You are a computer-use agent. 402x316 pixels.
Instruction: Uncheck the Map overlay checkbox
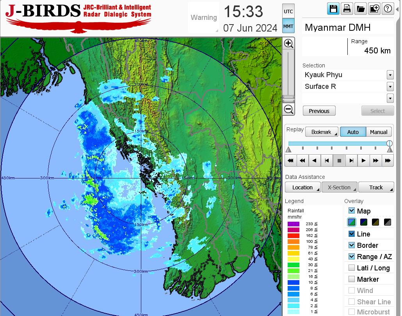point(352,211)
